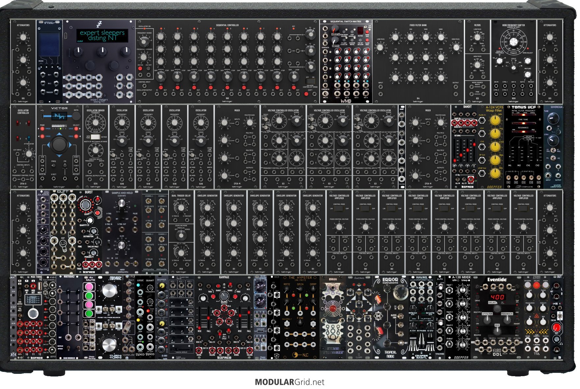The height and width of the screenshot is (389, 580).
Task: Flip Oscillator Controller switch 1
Action: [x=18, y=123]
